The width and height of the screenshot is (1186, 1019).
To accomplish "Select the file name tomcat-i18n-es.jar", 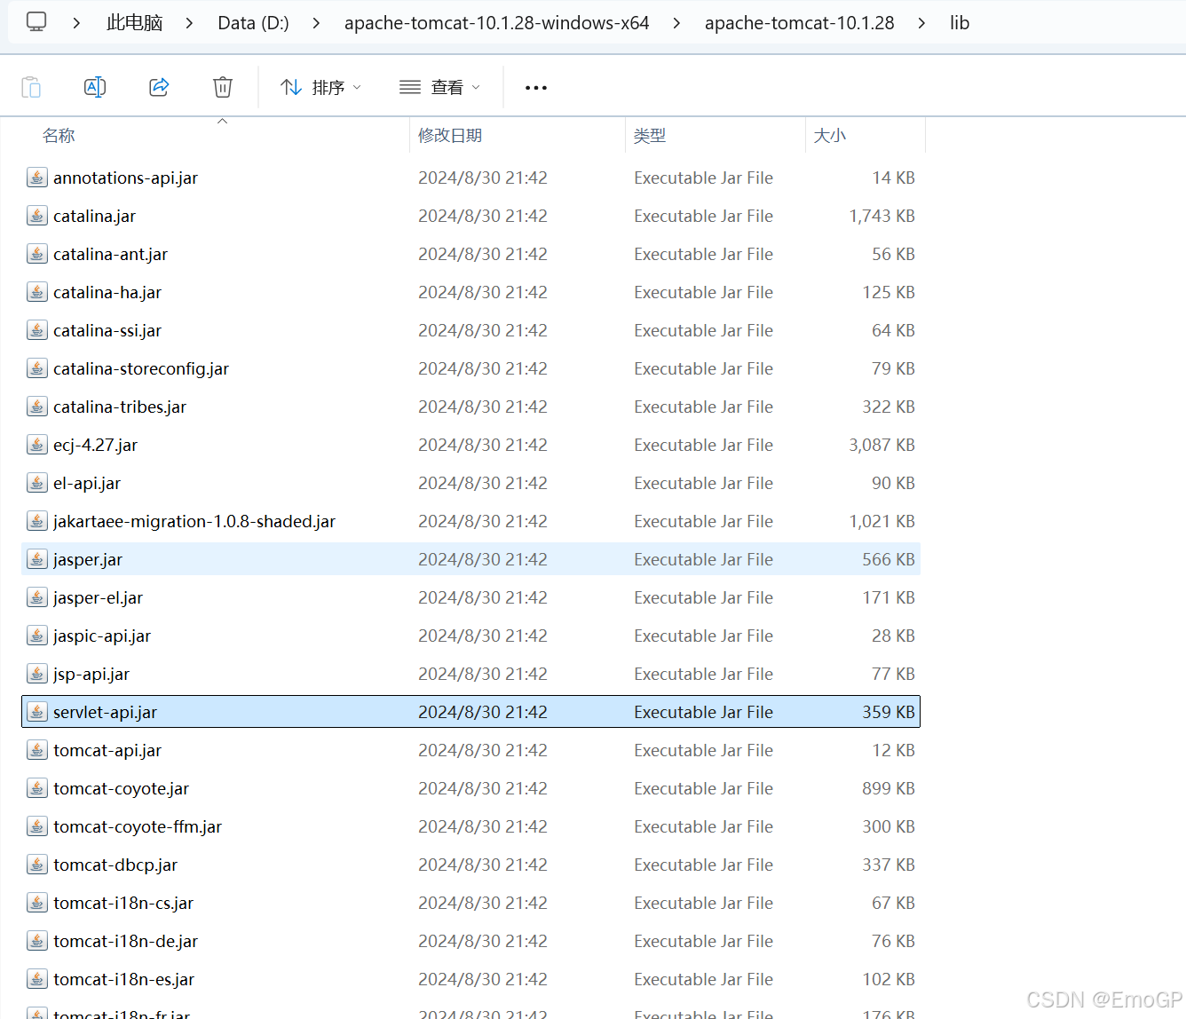I will pos(123,979).
